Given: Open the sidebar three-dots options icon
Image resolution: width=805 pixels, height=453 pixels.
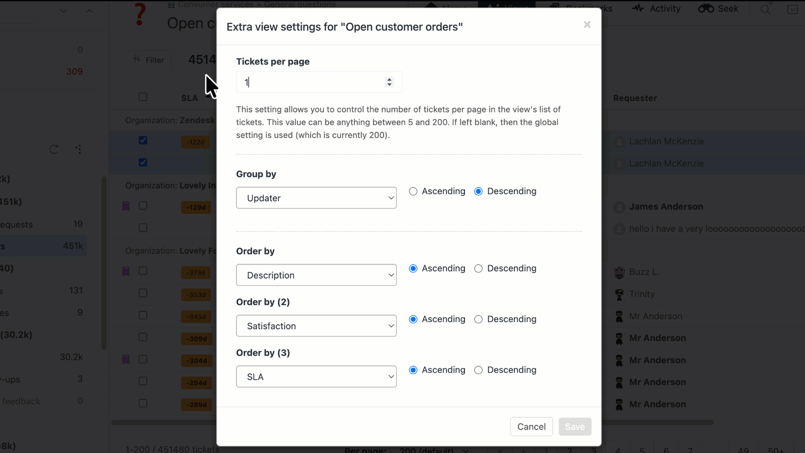Looking at the screenshot, I should [78, 149].
